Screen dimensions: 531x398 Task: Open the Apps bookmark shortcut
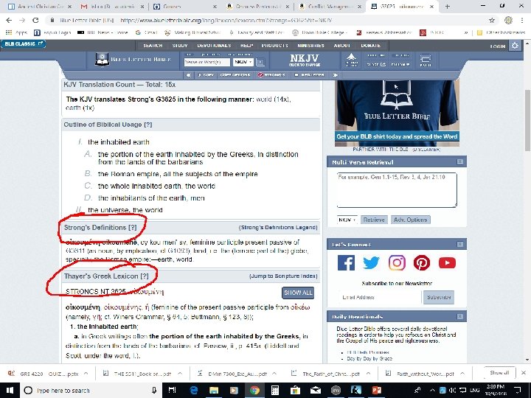[16, 32]
